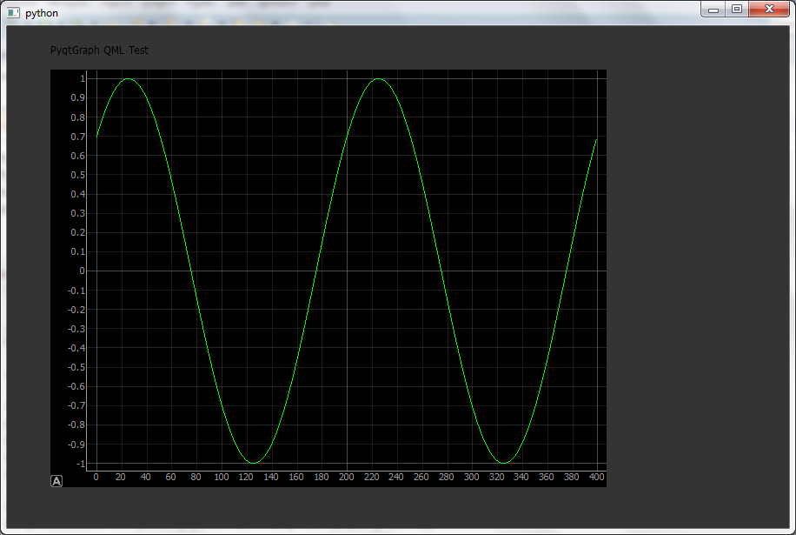796x535 pixels.
Task: Maximize the python window
Action: point(737,10)
